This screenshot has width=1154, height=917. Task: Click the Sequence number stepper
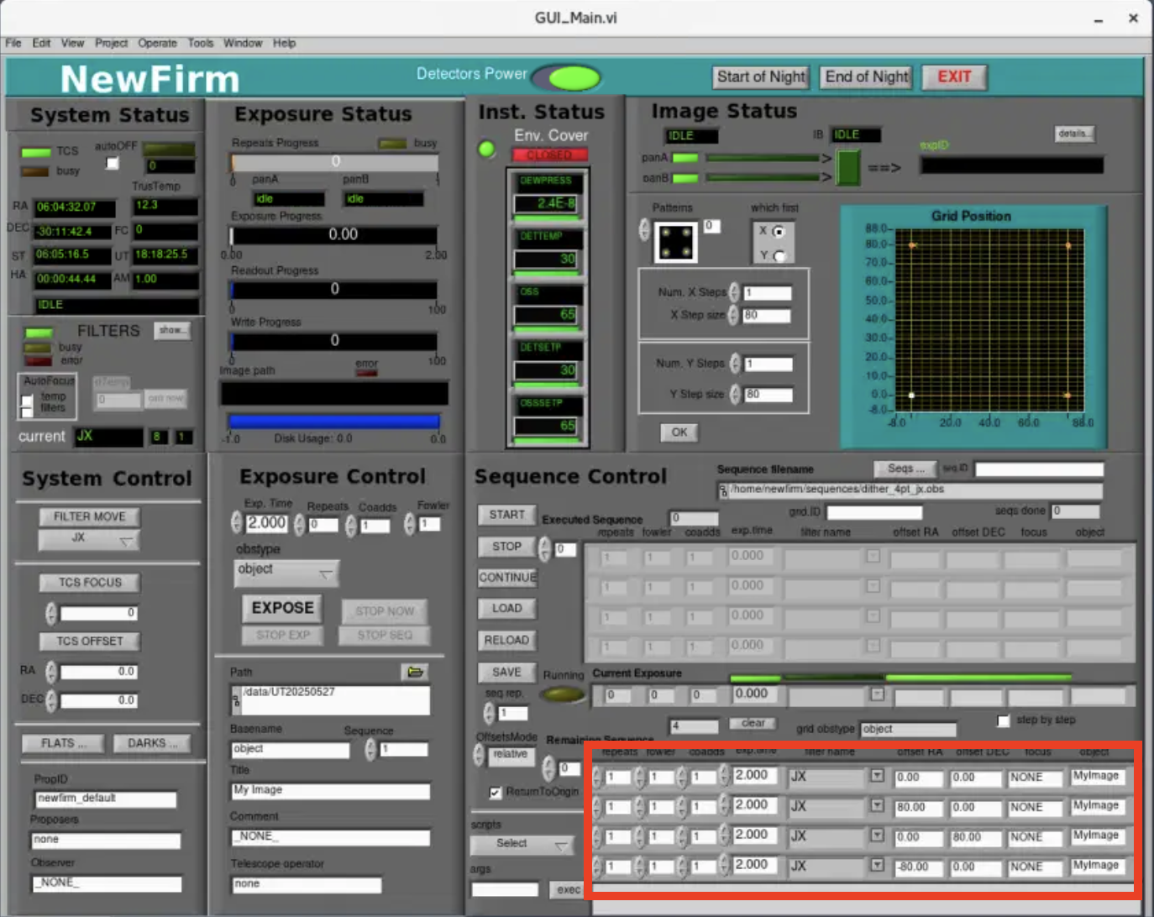[370, 749]
